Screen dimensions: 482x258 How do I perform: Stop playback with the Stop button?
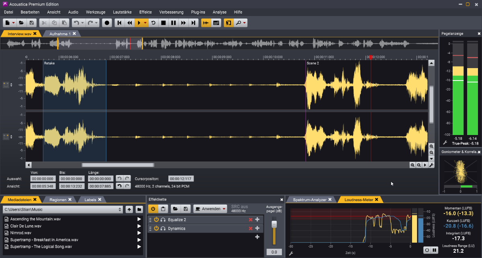(163, 23)
